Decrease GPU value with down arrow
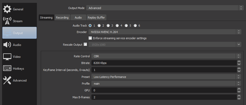The image size is (246, 105). coord(239,92)
